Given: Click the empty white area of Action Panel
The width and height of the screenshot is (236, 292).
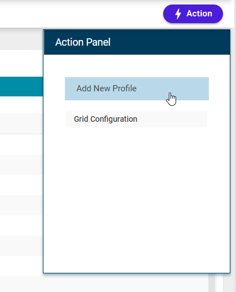Looking at the screenshot, I should [x=137, y=199].
